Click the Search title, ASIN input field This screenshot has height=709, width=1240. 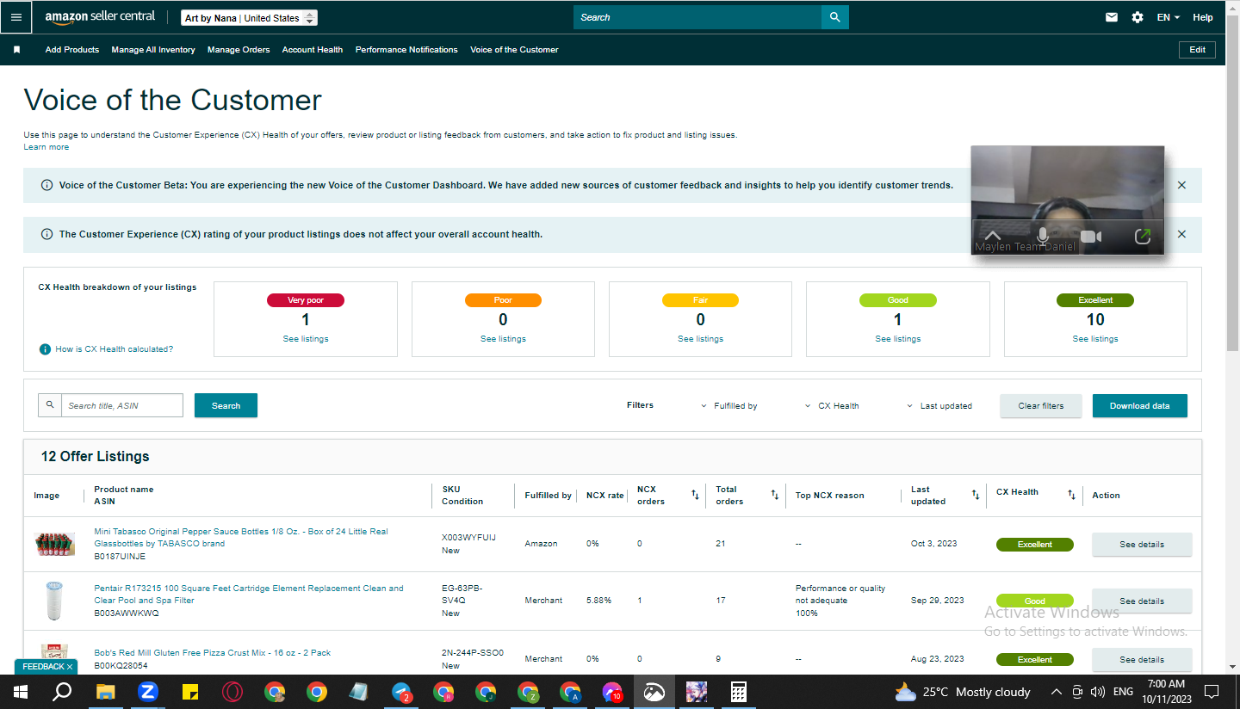(x=122, y=405)
